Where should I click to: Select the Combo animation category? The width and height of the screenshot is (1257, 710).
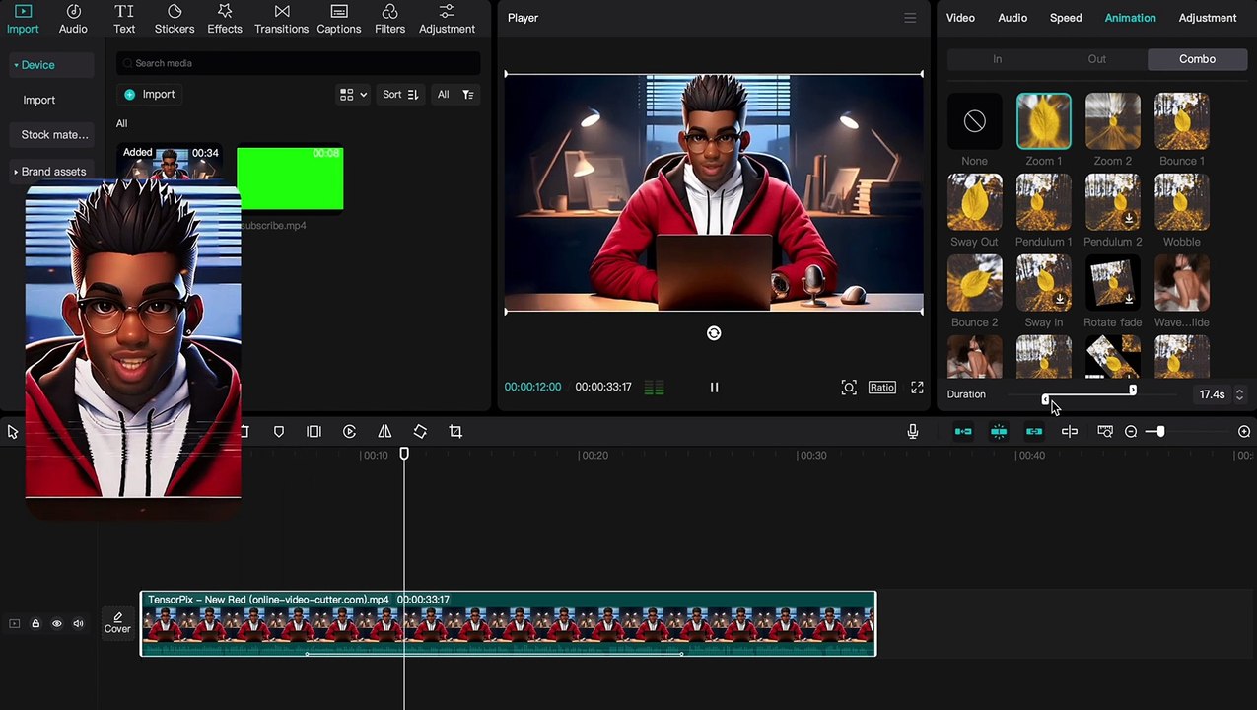pos(1197,59)
